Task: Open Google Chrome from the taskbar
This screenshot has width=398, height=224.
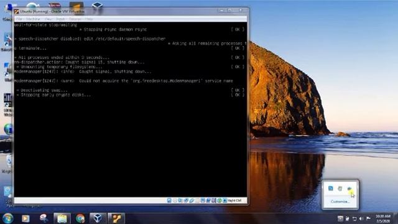Action: pyautogui.click(x=80, y=218)
